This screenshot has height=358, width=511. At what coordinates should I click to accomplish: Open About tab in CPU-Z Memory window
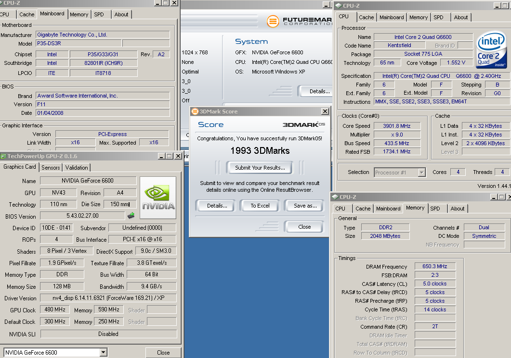458,209
